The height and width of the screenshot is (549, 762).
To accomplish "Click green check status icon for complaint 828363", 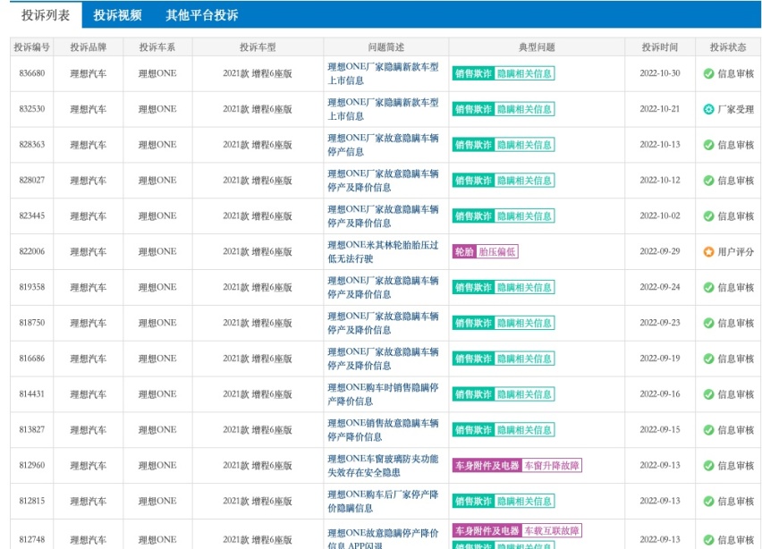I will click(x=708, y=145).
